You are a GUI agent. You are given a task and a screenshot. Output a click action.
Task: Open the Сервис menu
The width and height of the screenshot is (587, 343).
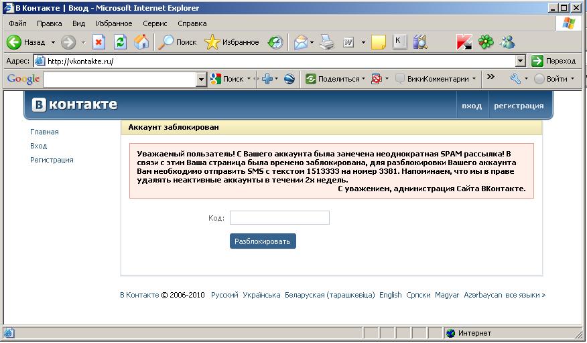click(155, 23)
